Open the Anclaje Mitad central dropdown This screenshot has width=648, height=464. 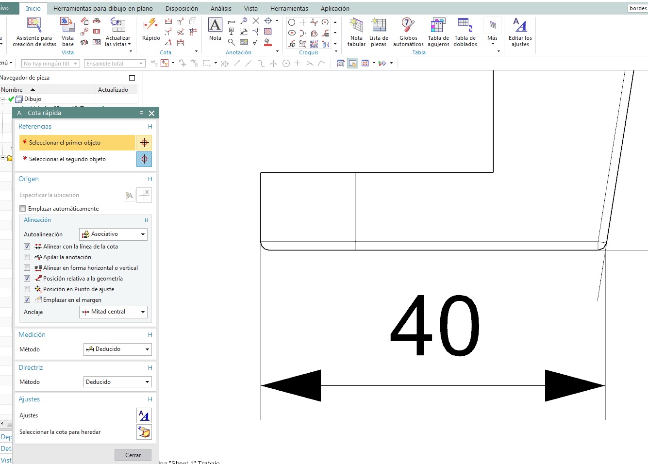(x=113, y=312)
